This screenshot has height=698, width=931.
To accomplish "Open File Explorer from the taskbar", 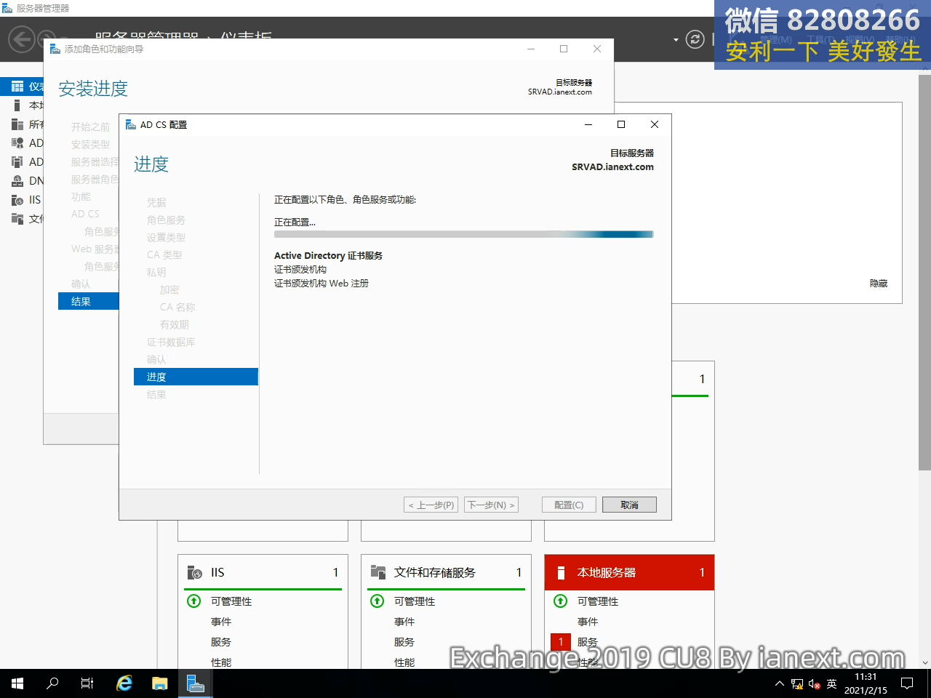I will (160, 683).
